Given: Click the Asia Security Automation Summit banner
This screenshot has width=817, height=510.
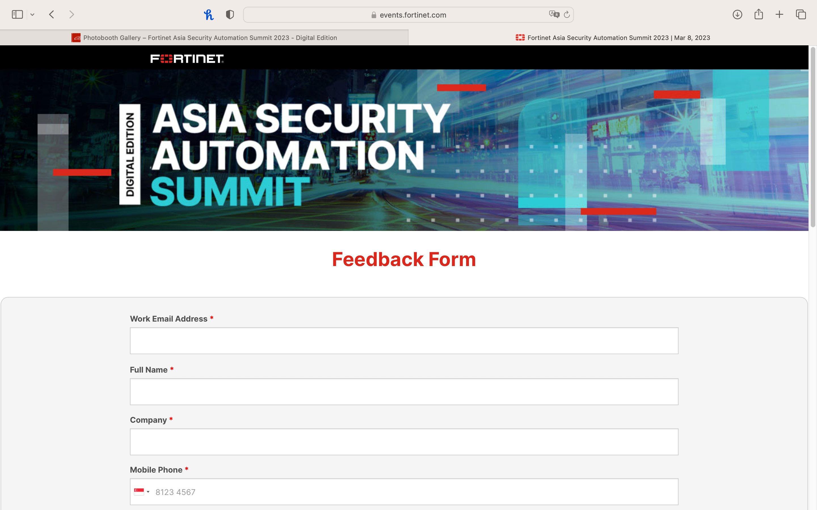Looking at the screenshot, I should [404, 150].
